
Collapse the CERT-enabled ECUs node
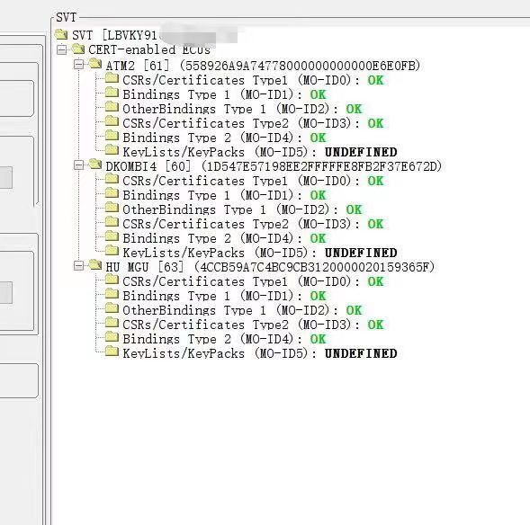coord(61,50)
